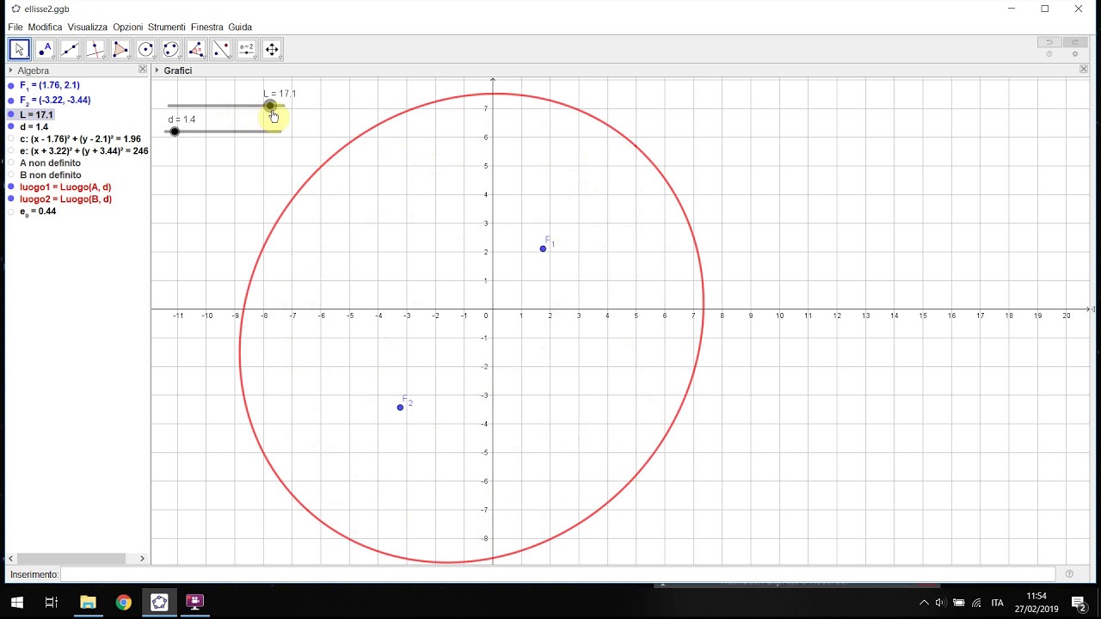Viewport: 1101px width, 619px height.
Task: Collapse the Algebra panel header arrow
Action: (x=11, y=70)
